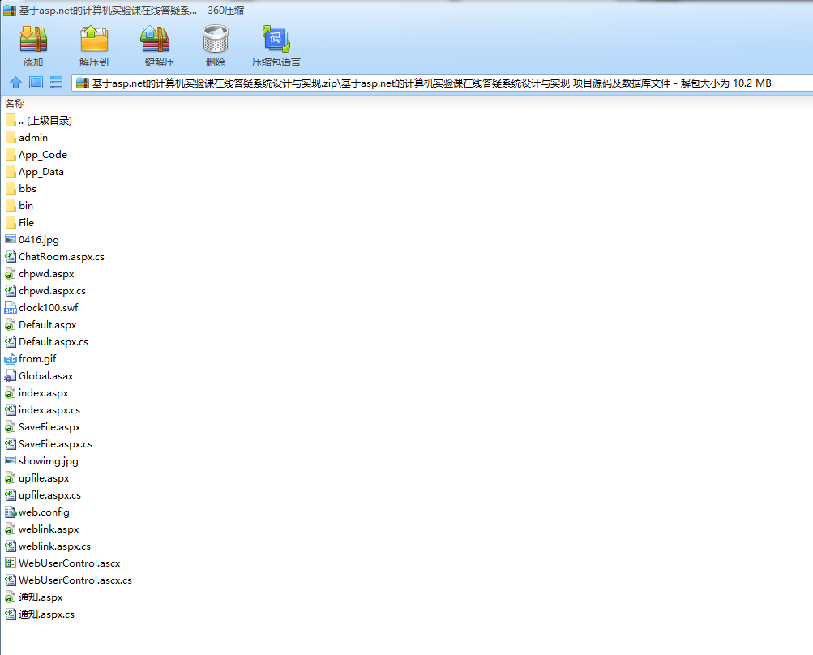Select the admin folder icon
Image resolution: width=813 pixels, height=655 pixels.
coord(11,138)
